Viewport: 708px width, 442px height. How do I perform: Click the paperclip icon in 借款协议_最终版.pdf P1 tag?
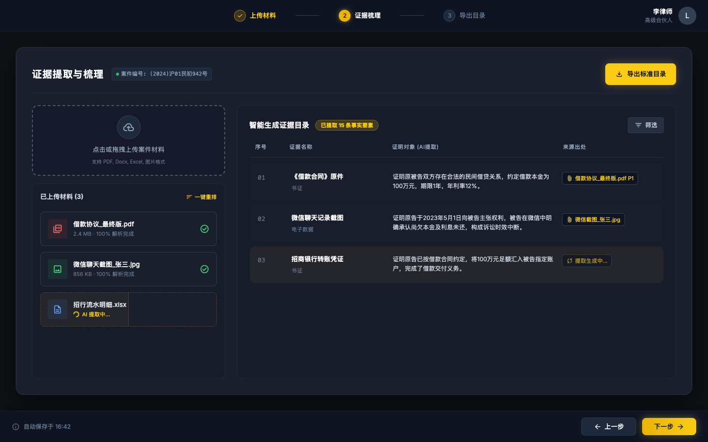click(x=570, y=179)
